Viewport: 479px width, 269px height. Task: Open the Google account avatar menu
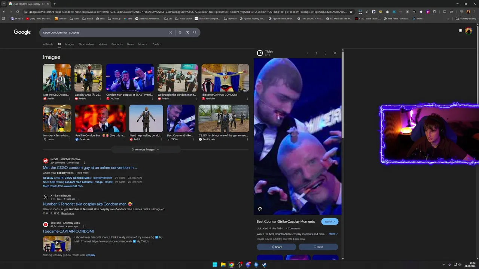469,31
